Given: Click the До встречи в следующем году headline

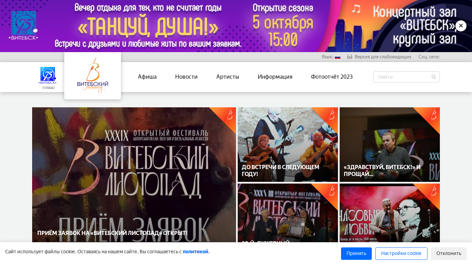Looking at the screenshot, I should click(x=281, y=170).
